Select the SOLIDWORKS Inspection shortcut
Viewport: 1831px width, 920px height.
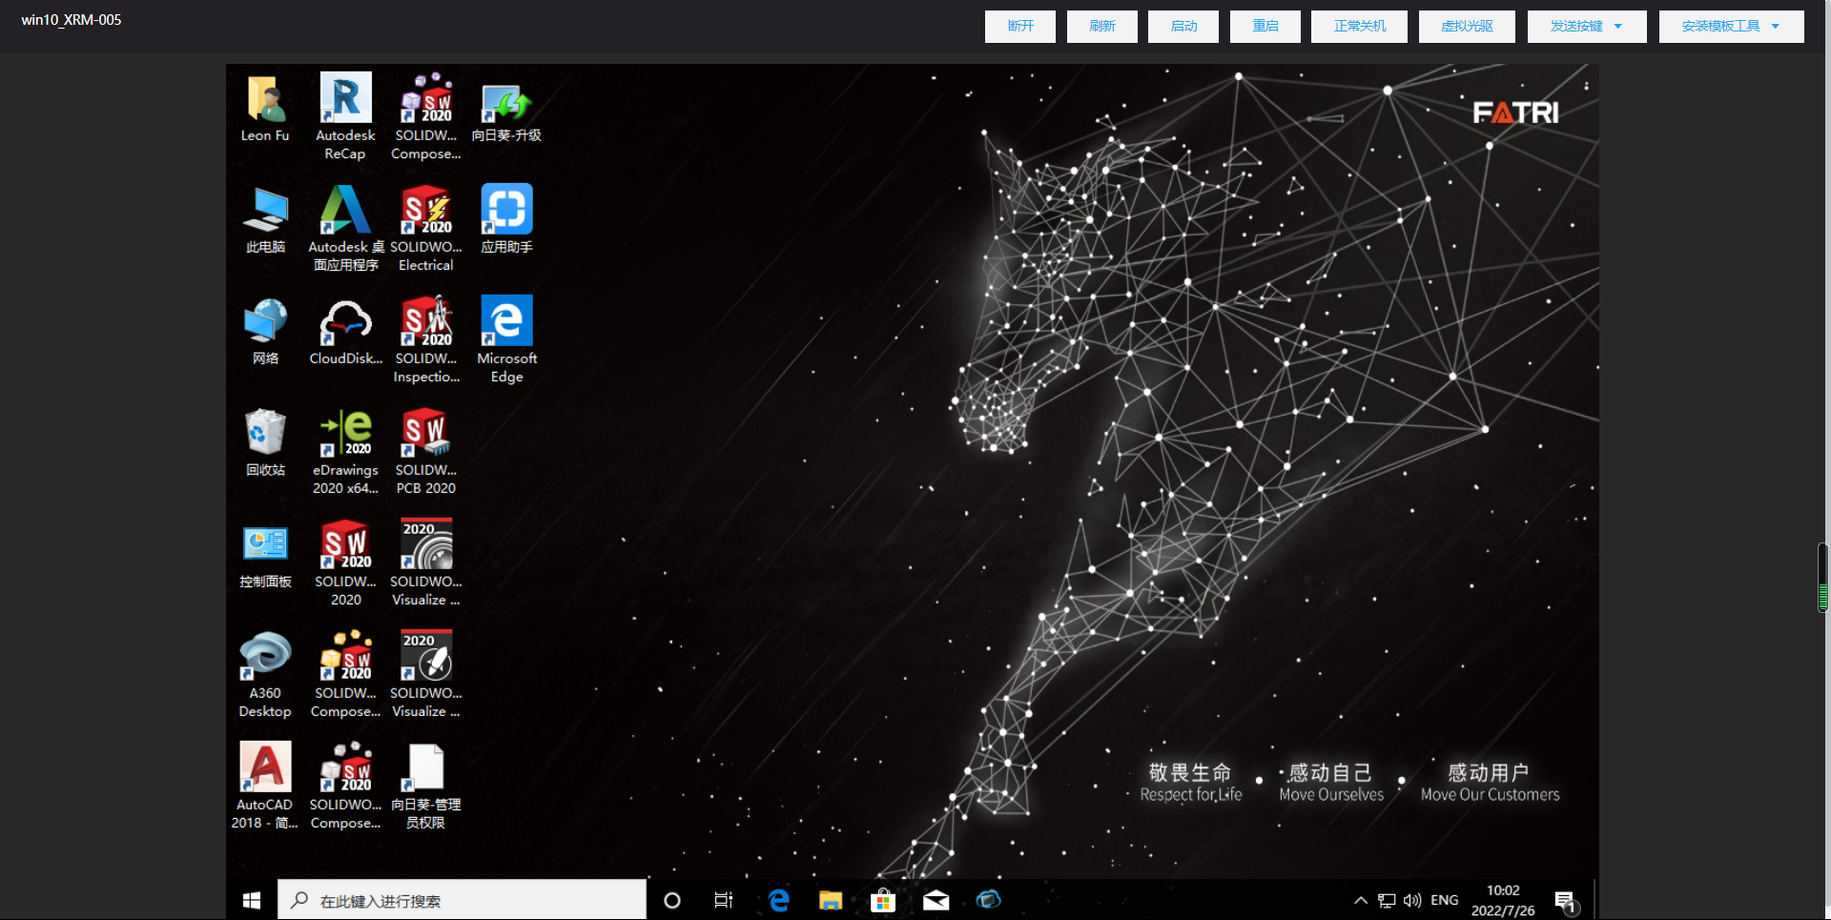pyautogui.click(x=426, y=339)
